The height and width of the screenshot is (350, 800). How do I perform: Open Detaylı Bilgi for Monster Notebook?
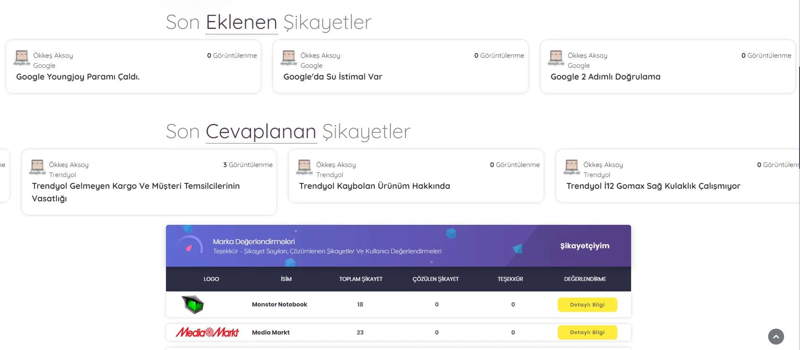click(587, 305)
